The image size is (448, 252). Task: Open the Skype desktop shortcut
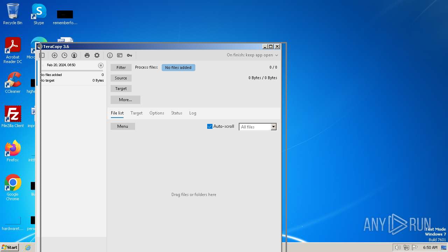[x=39, y=14]
